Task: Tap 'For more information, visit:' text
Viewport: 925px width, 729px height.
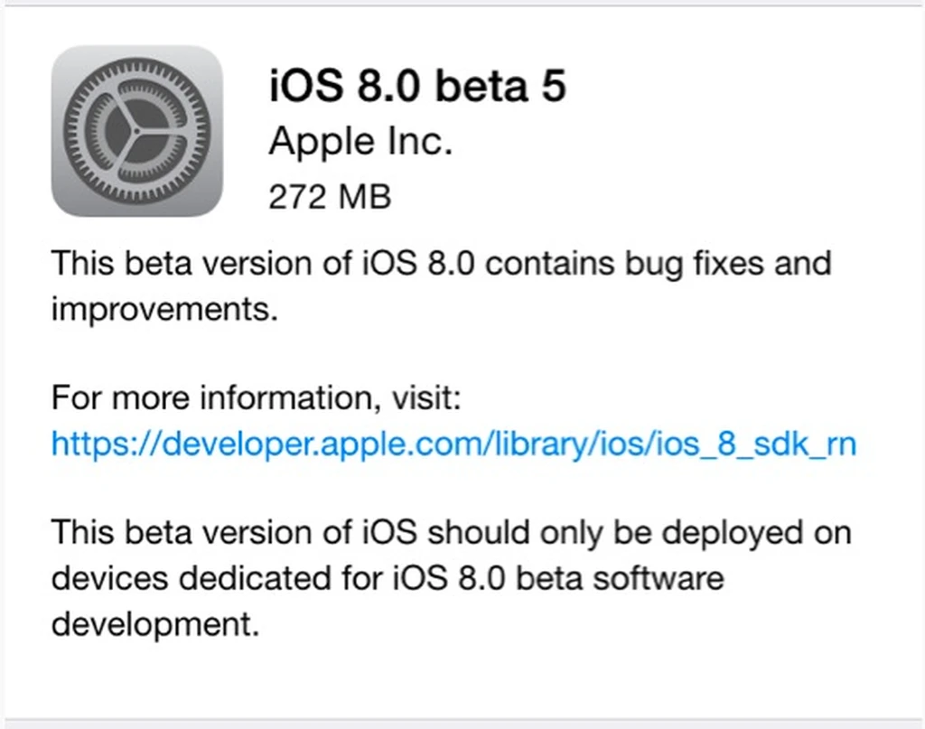Action: [x=256, y=397]
